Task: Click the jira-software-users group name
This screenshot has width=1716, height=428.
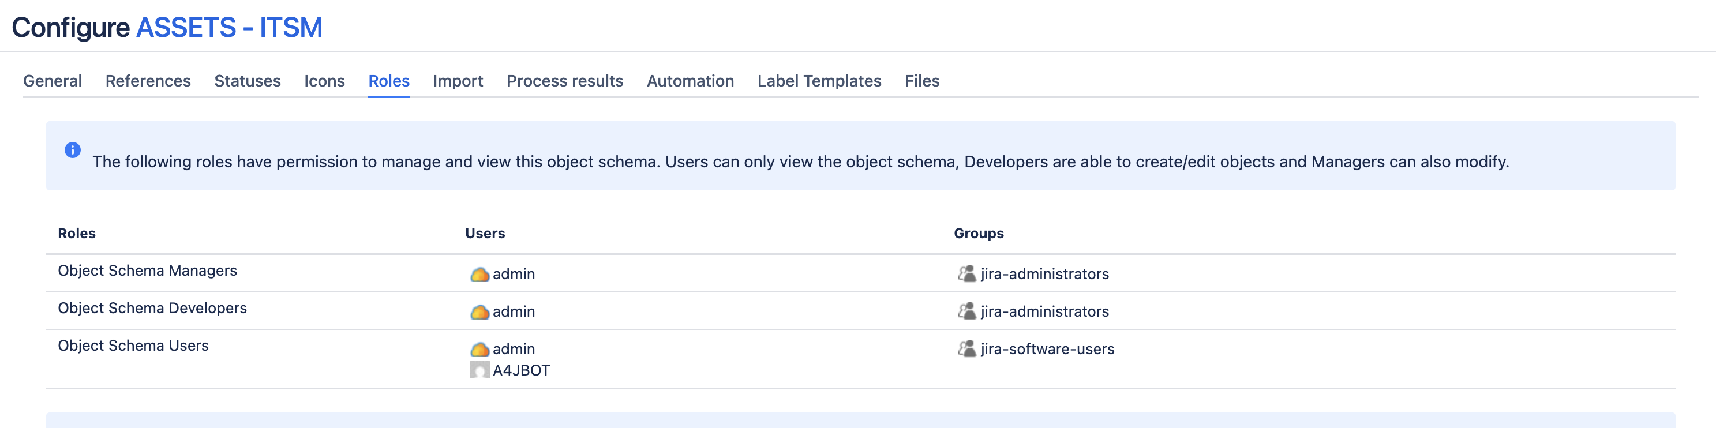Action: (x=1047, y=348)
